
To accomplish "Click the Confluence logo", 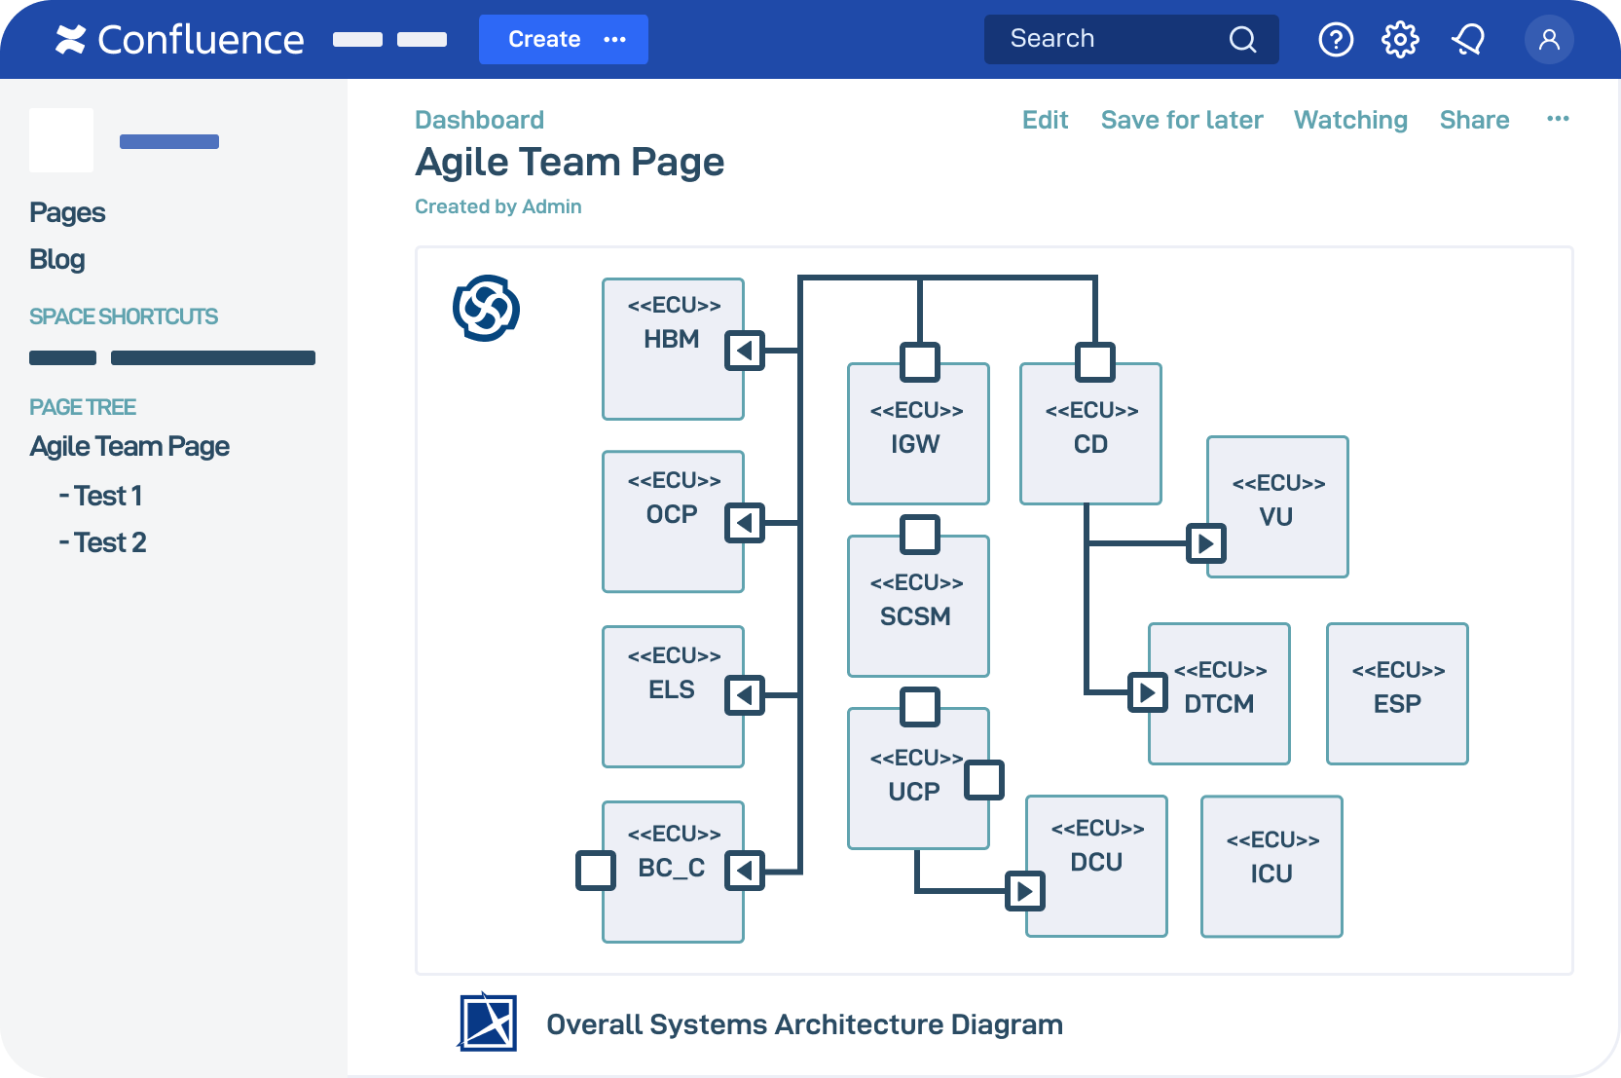I will pos(179,40).
